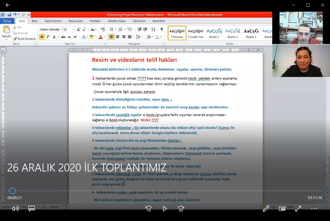The height and width of the screenshot is (221, 330).
Task: Switch to the Sayfa Düzeni tab
Action: (53, 21)
